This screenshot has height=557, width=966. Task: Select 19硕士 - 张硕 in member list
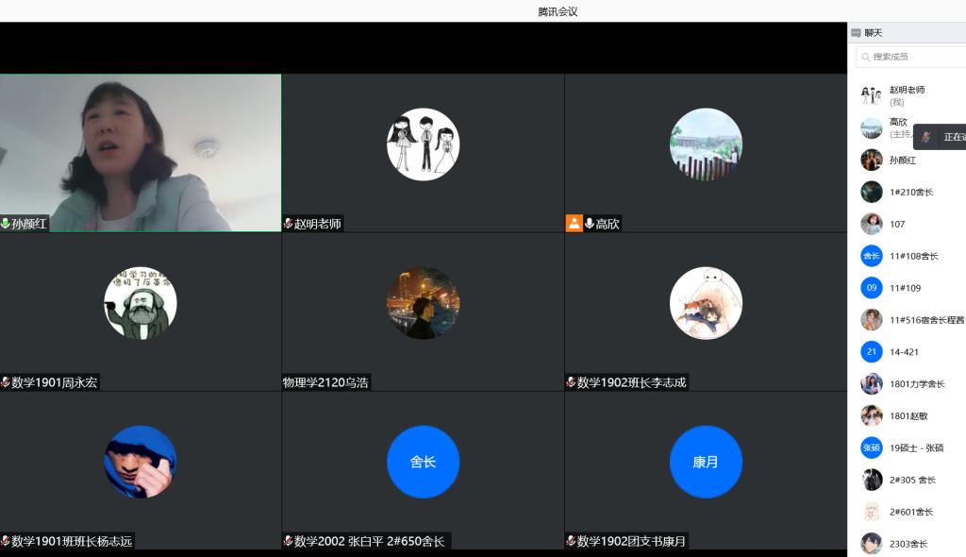pos(916,448)
